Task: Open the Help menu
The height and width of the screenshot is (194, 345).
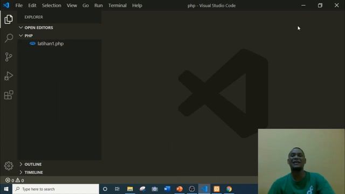Action: pyautogui.click(x=137, y=5)
